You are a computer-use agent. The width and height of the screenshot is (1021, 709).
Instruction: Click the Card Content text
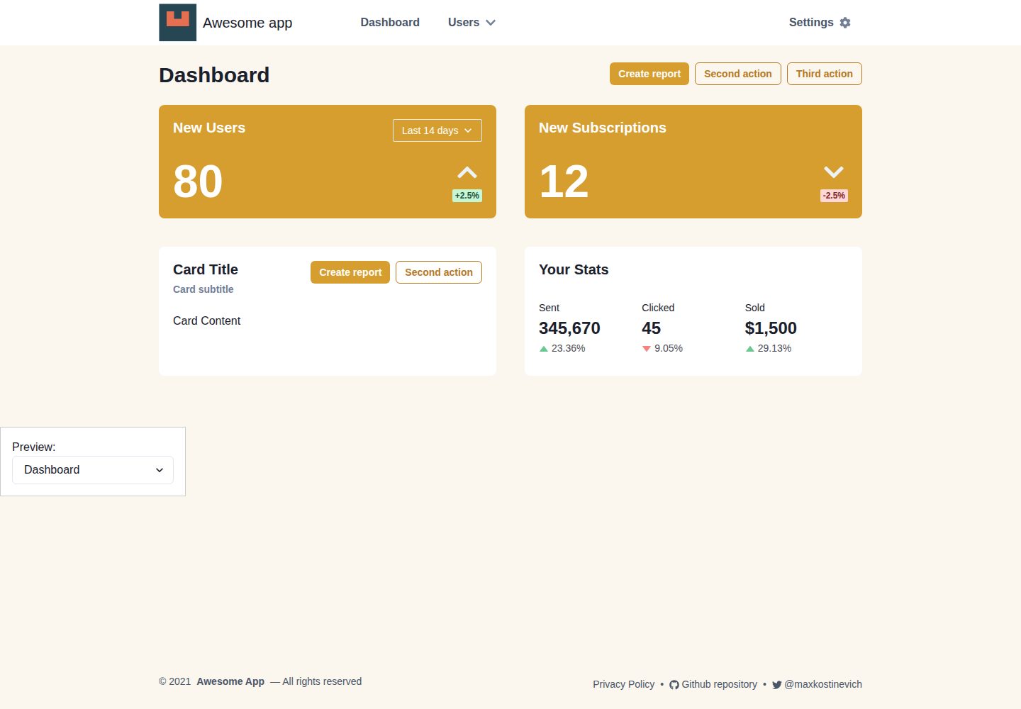click(x=207, y=320)
